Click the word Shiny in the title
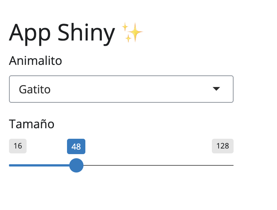Viewport: 277px width, 210px height. pyautogui.click(x=86, y=33)
